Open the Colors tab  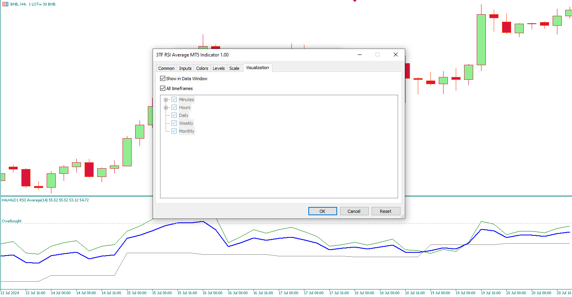(202, 68)
